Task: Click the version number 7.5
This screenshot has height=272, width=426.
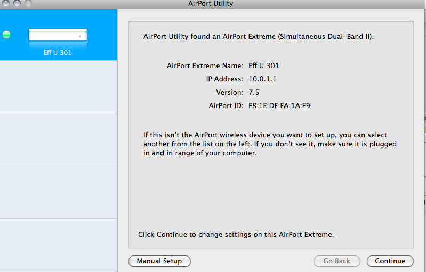Action: [x=254, y=92]
